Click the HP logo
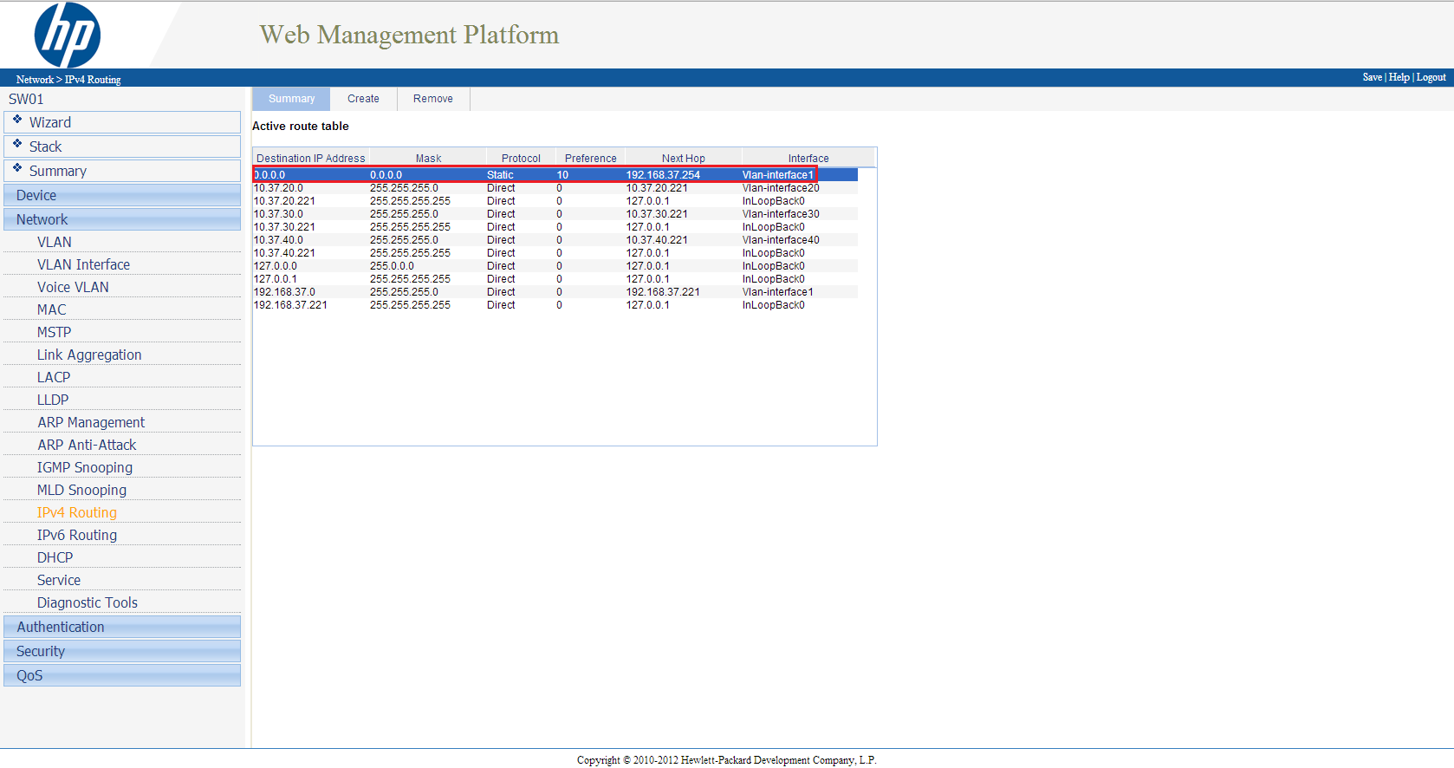Image resolution: width=1454 pixels, height=768 pixels. click(x=67, y=36)
